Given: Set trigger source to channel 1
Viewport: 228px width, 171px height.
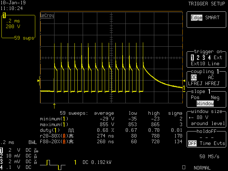Looking at the screenshot, I should (x=192, y=58).
